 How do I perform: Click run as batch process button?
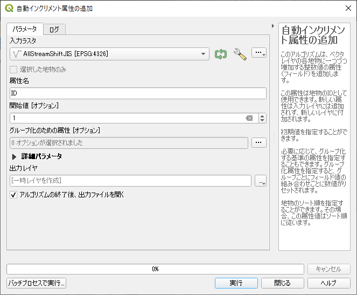pyautogui.click(x=37, y=283)
